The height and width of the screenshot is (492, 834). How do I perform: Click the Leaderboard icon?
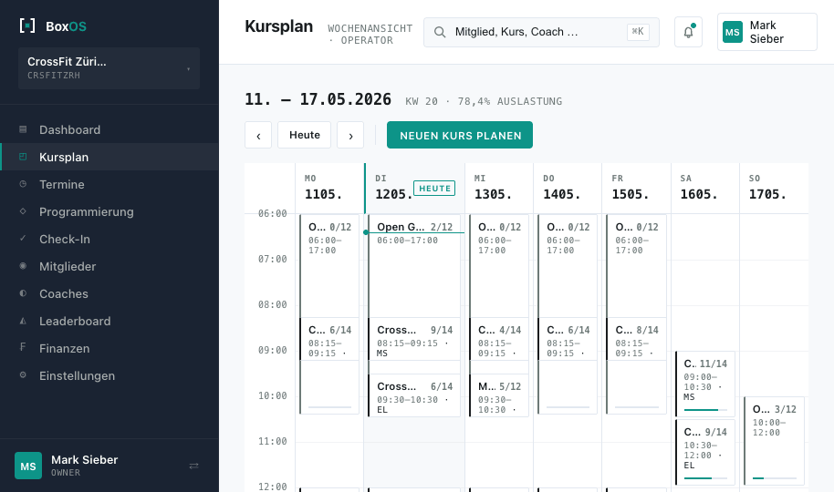23,321
